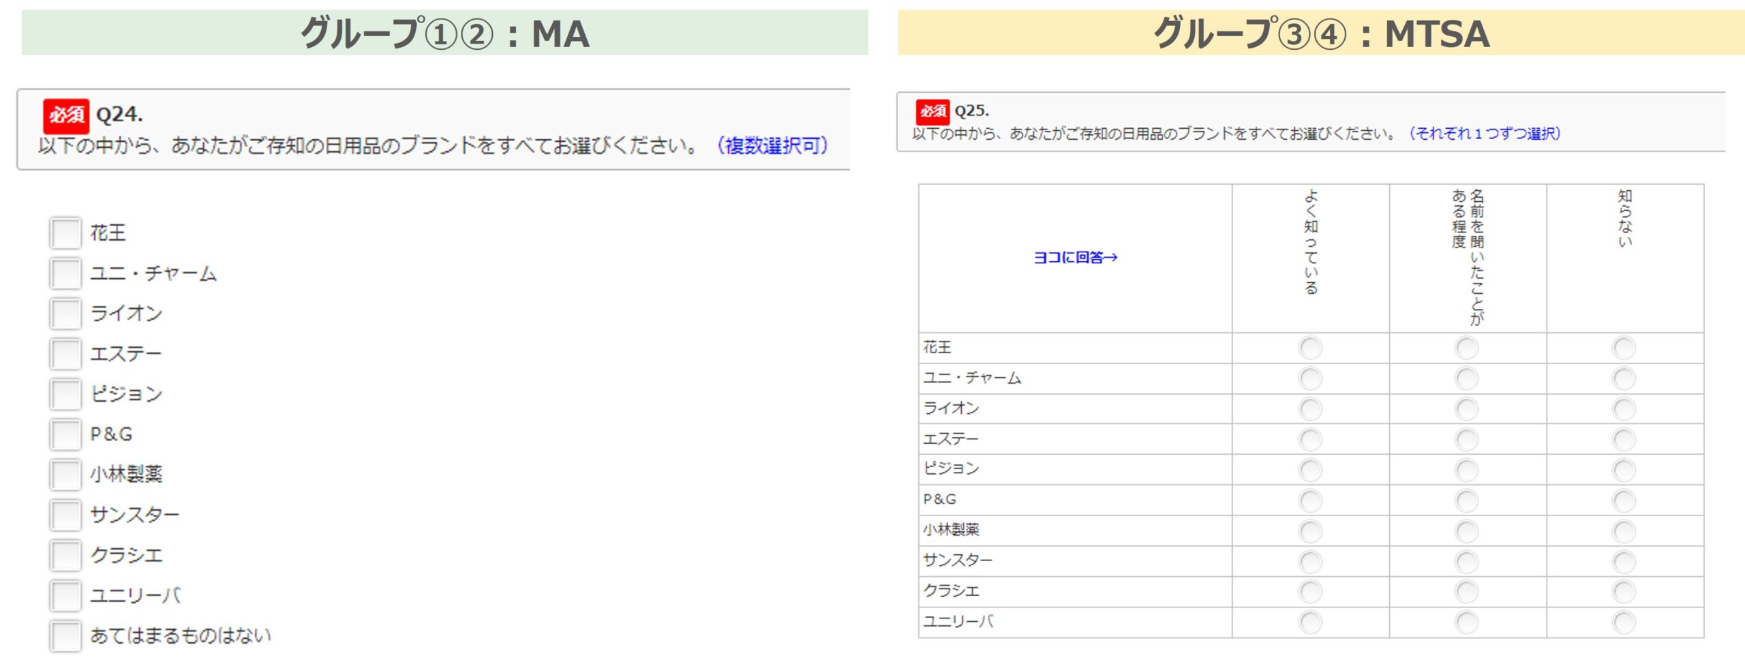Select the サンスター checkbox
This screenshot has height=660, width=1745.
65,515
